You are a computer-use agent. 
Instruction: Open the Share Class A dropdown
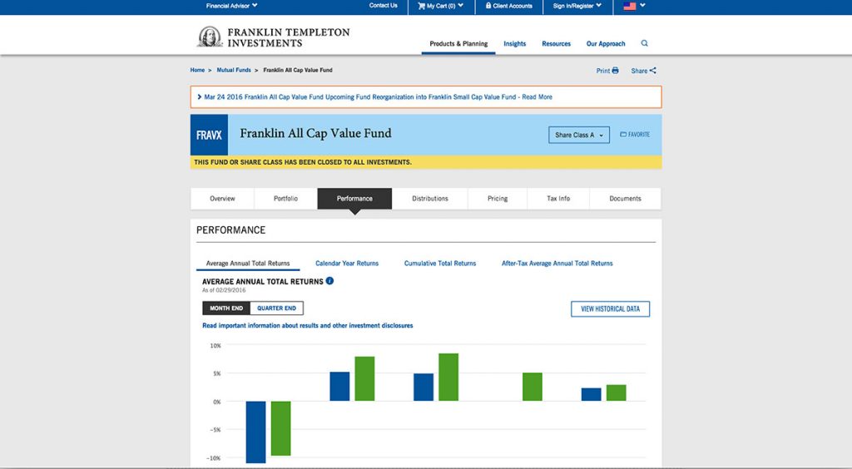(x=579, y=135)
